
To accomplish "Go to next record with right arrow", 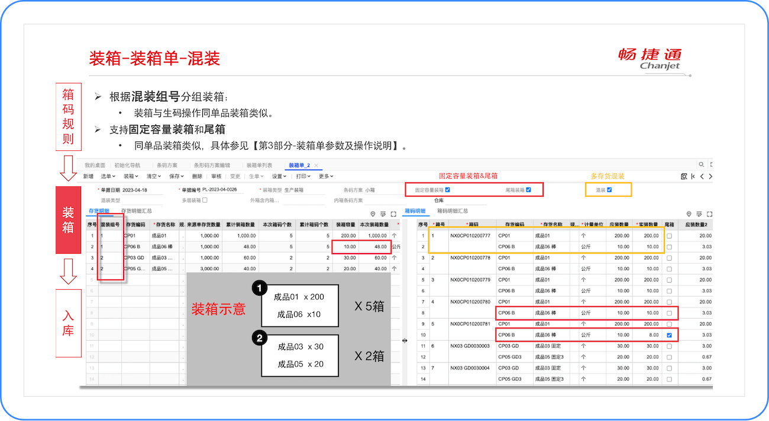I will coord(710,176).
